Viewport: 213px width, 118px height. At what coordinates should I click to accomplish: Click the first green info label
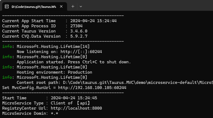point(7,47)
